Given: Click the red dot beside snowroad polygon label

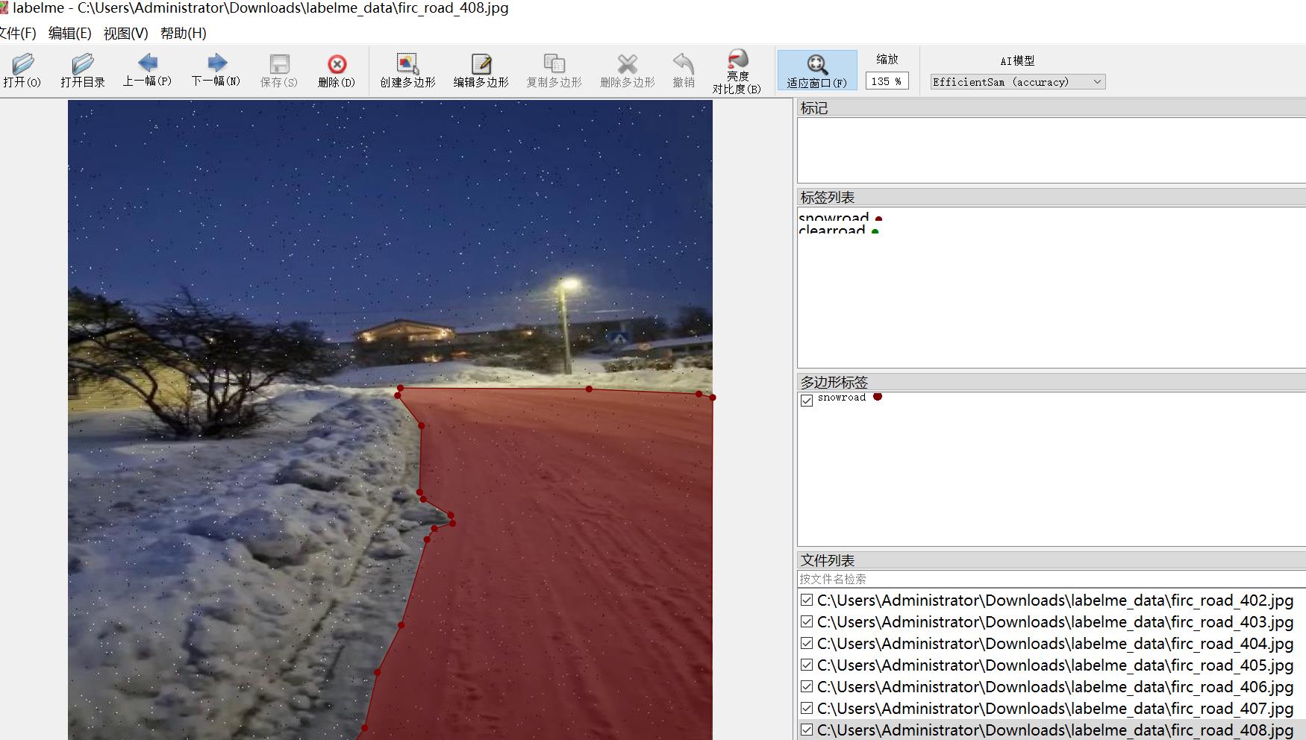Looking at the screenshot, I should point(878,397).
